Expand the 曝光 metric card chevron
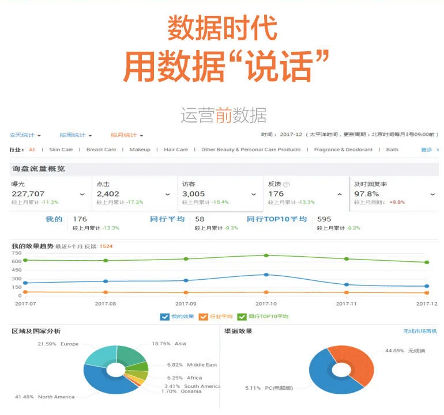The width and height of the screenshot is (444, 415). click(82, 195)
